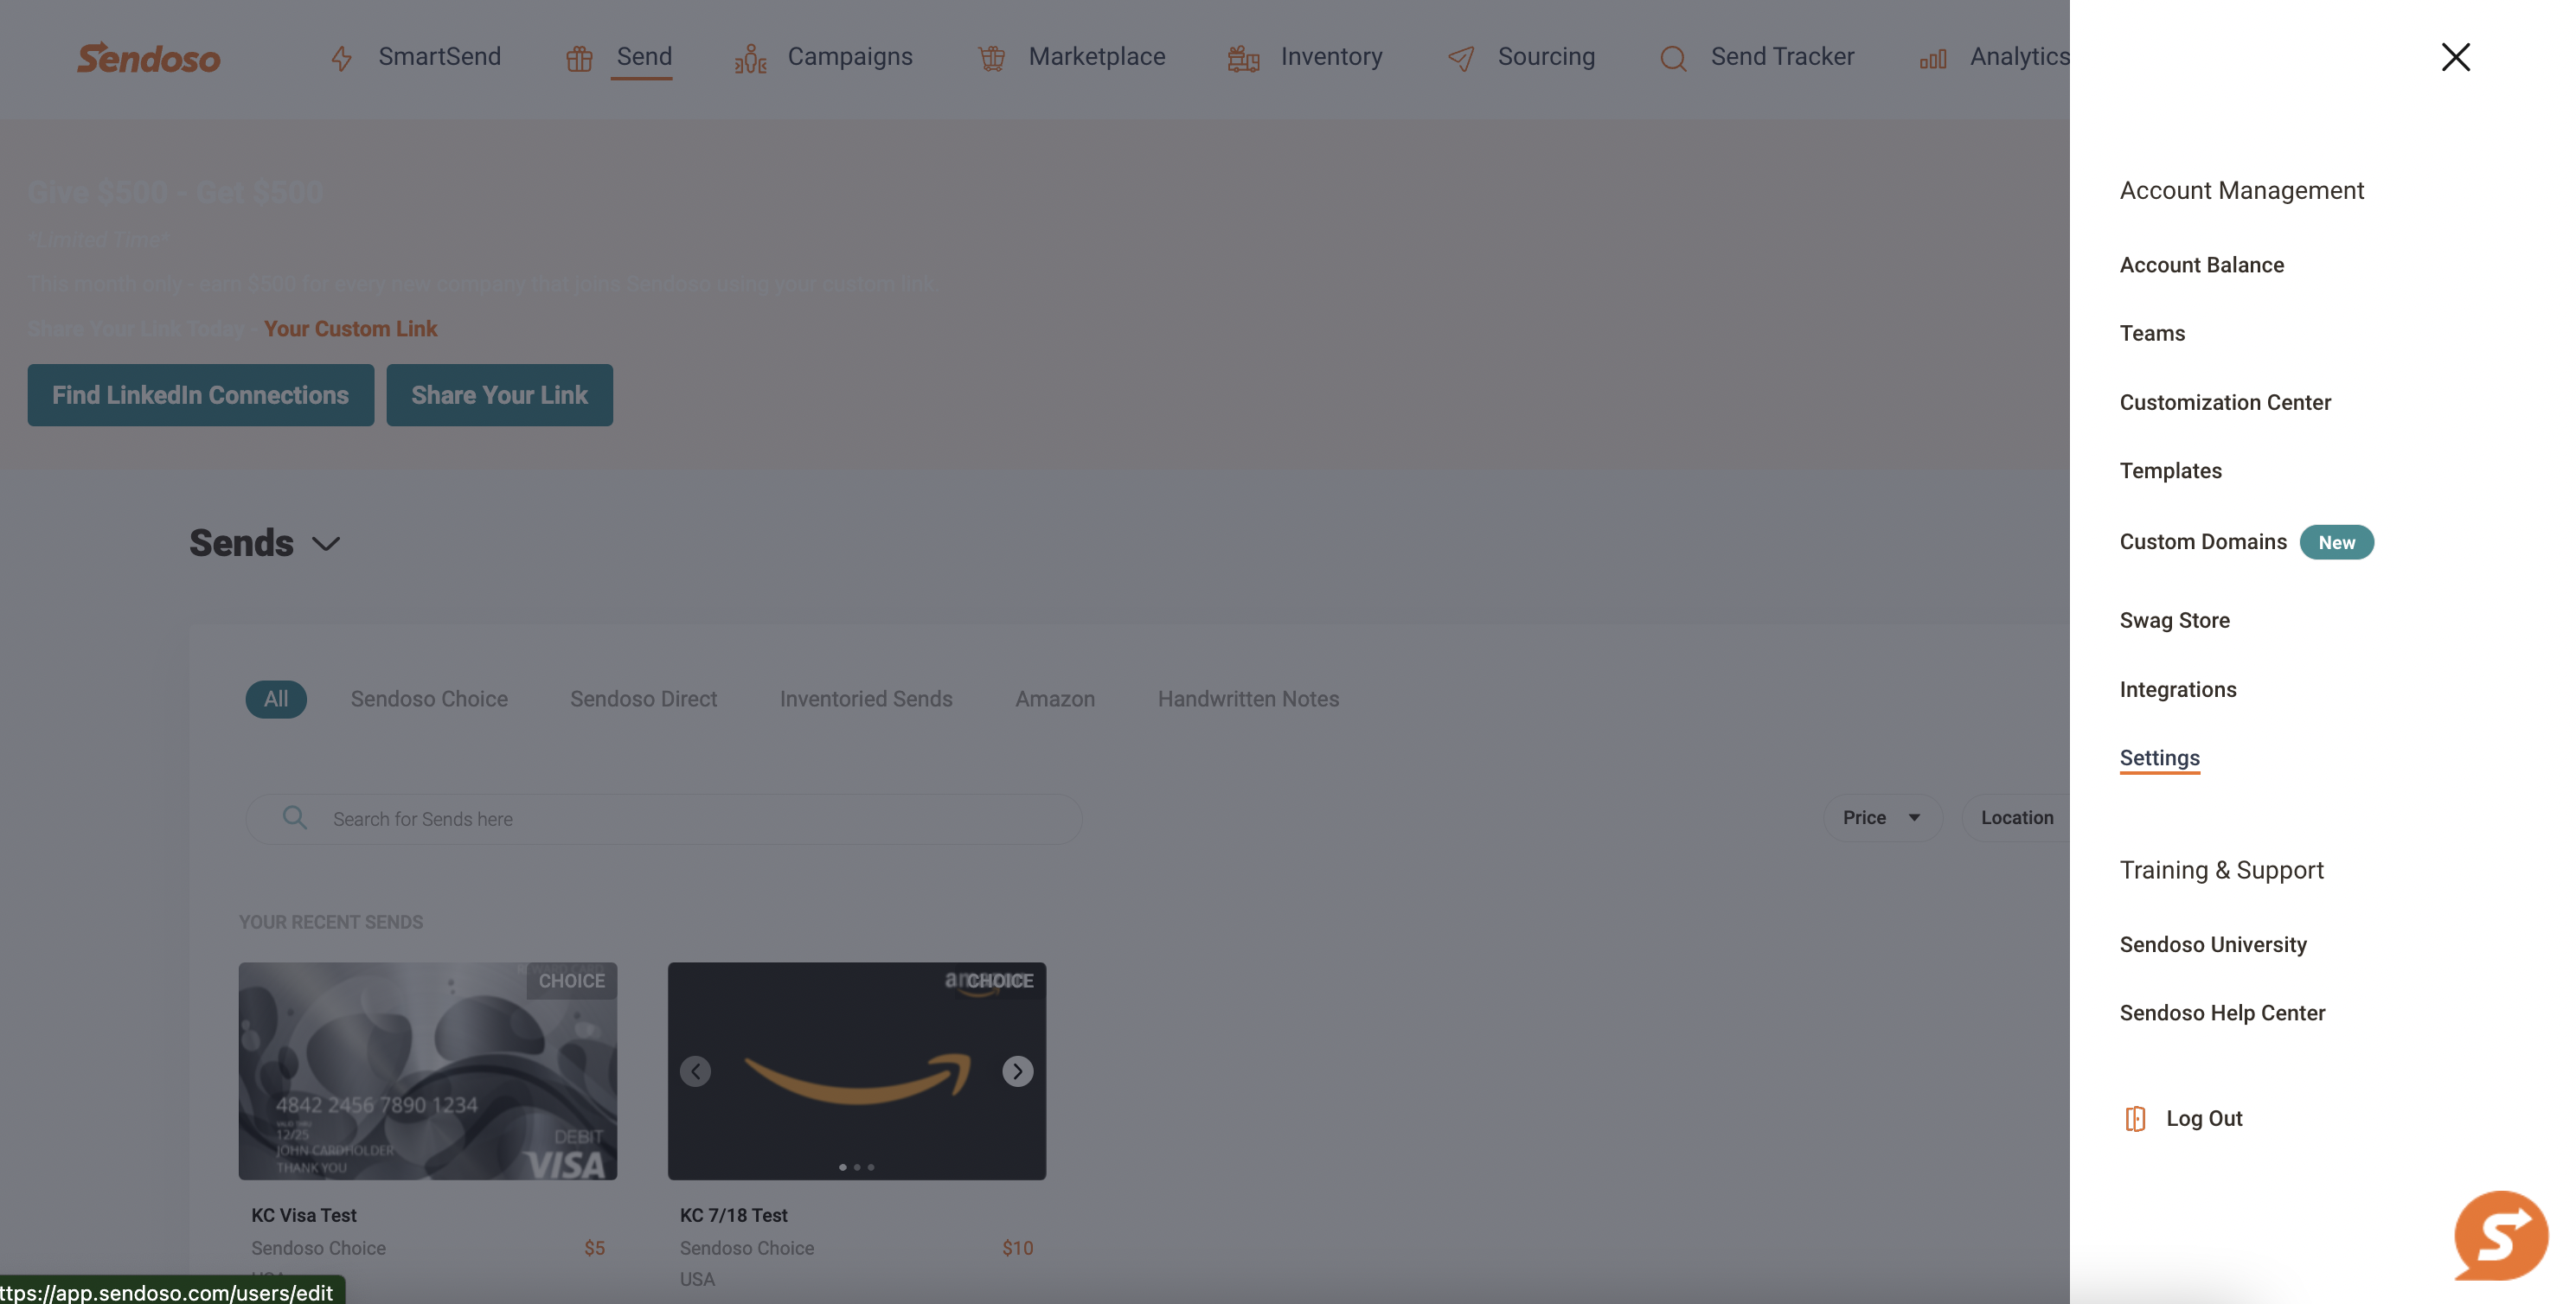
Task: Click the Marketplace basket icon
Action: click(991, 59)
